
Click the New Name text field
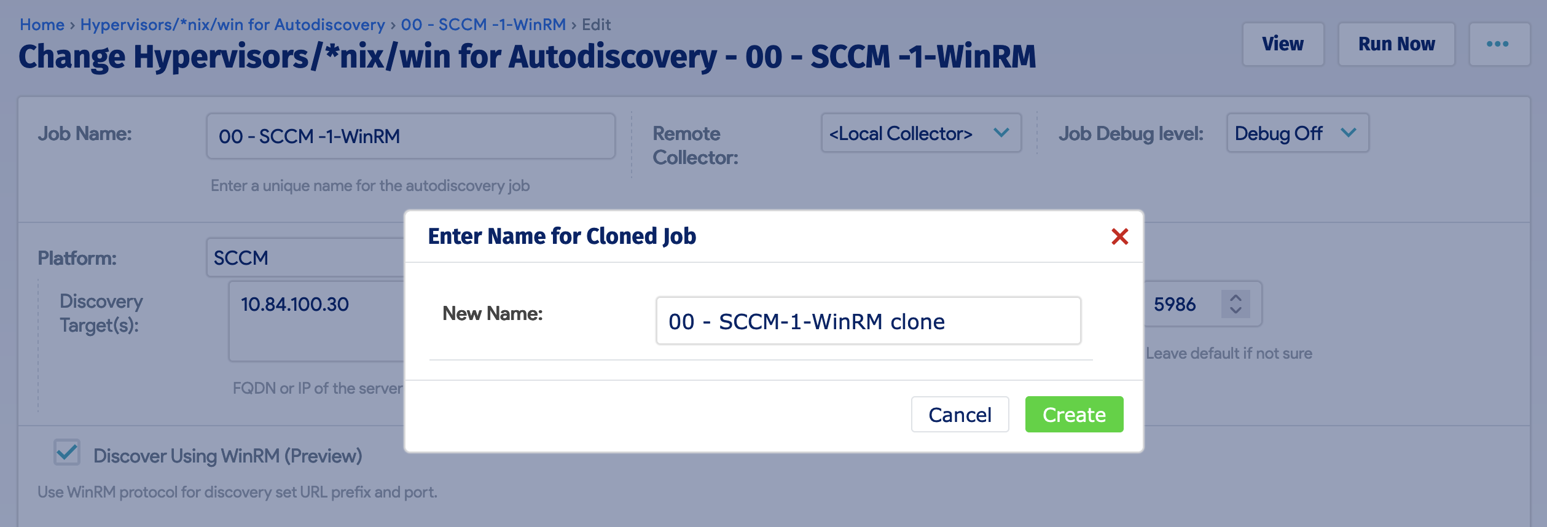coord(867,321)
